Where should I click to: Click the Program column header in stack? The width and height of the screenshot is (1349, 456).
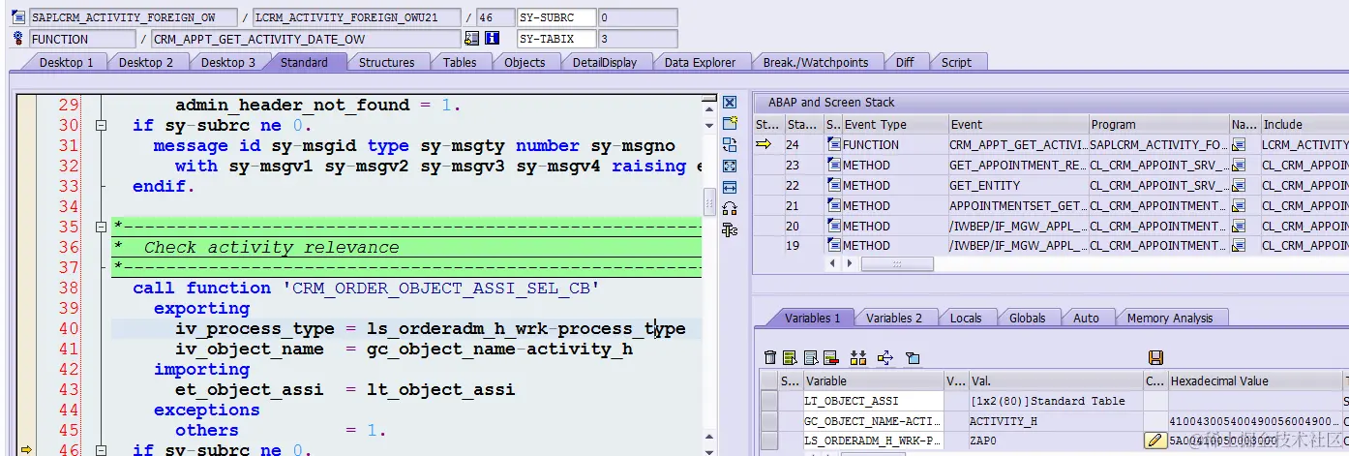pos(1157,124)
